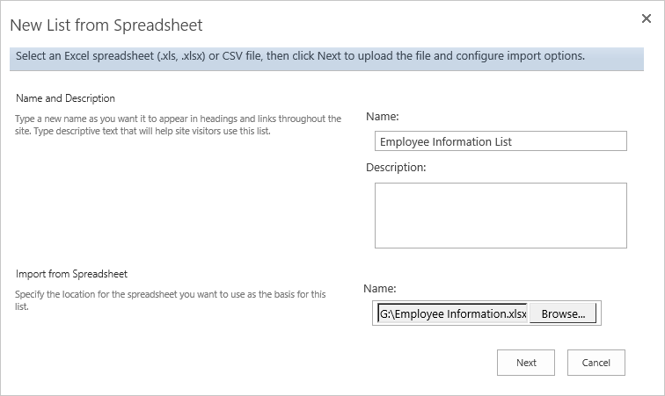Click the 'New List from Spreadsheet' title

[x=106, y=25]
